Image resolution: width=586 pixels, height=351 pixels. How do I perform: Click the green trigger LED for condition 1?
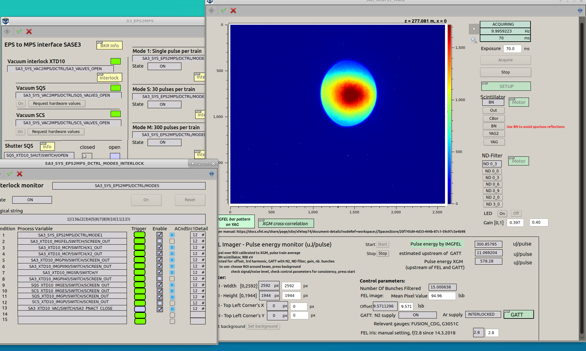(x=140, y=235)
